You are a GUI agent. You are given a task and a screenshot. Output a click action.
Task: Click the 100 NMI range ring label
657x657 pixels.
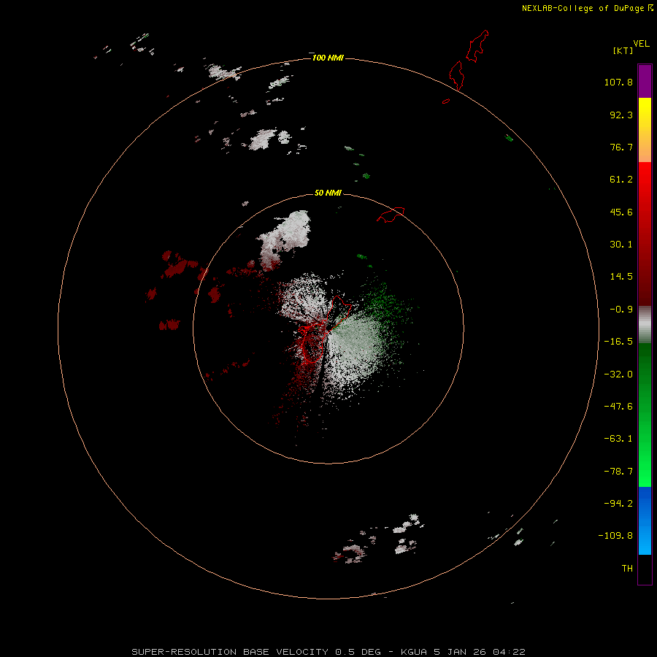pyautogui.click(x=328, y=58)
